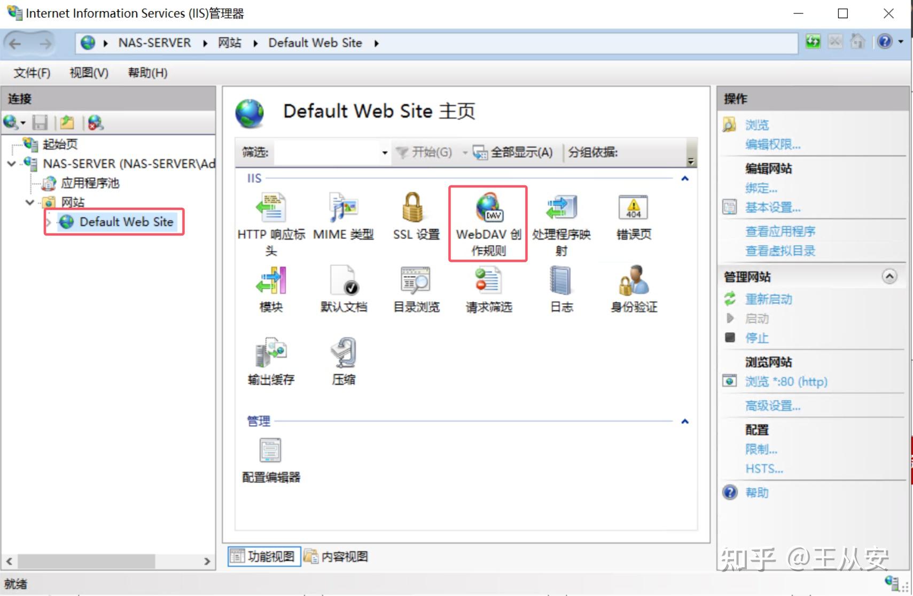Open 日志 settings
913x596 pixels.
[x=560, y=288]
